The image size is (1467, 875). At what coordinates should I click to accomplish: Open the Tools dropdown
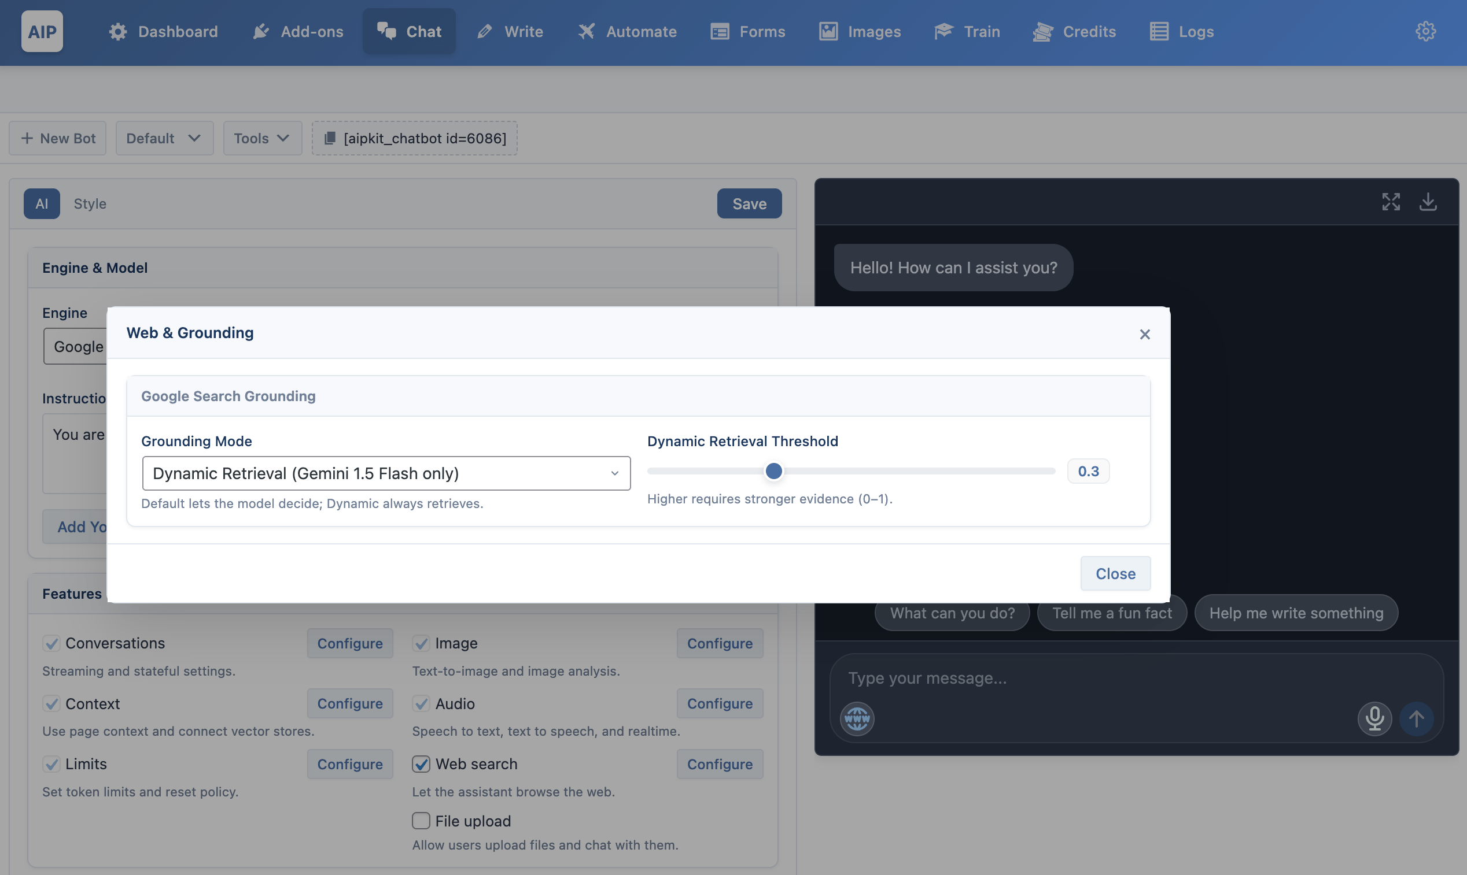[x=263, y=138]
